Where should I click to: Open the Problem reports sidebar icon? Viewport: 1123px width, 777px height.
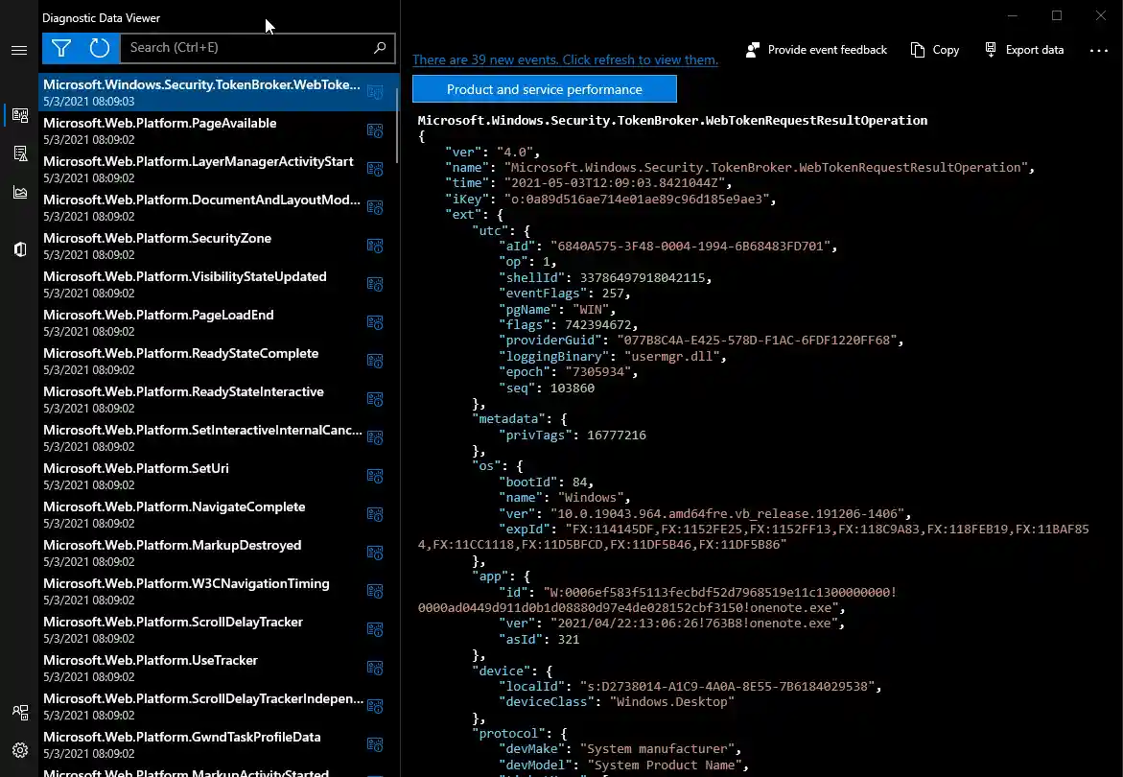click(19, 153)
